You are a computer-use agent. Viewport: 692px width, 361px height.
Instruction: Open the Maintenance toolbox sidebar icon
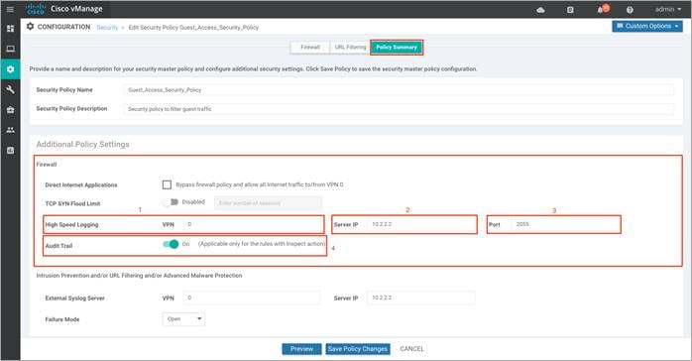10,110
